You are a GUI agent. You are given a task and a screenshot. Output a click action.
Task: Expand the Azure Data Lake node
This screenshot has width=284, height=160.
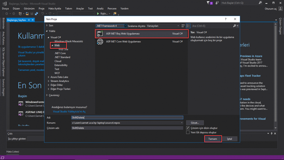(x=49, y=77)
